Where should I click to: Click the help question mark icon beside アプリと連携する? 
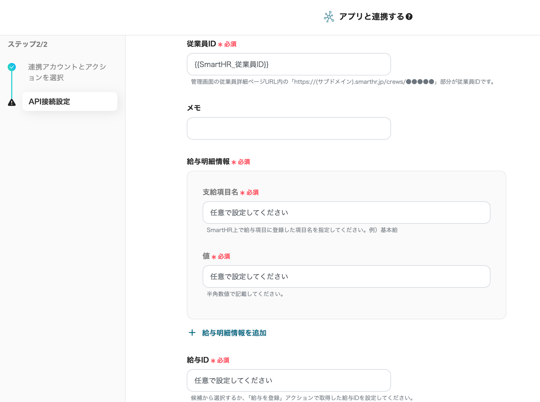409,17
